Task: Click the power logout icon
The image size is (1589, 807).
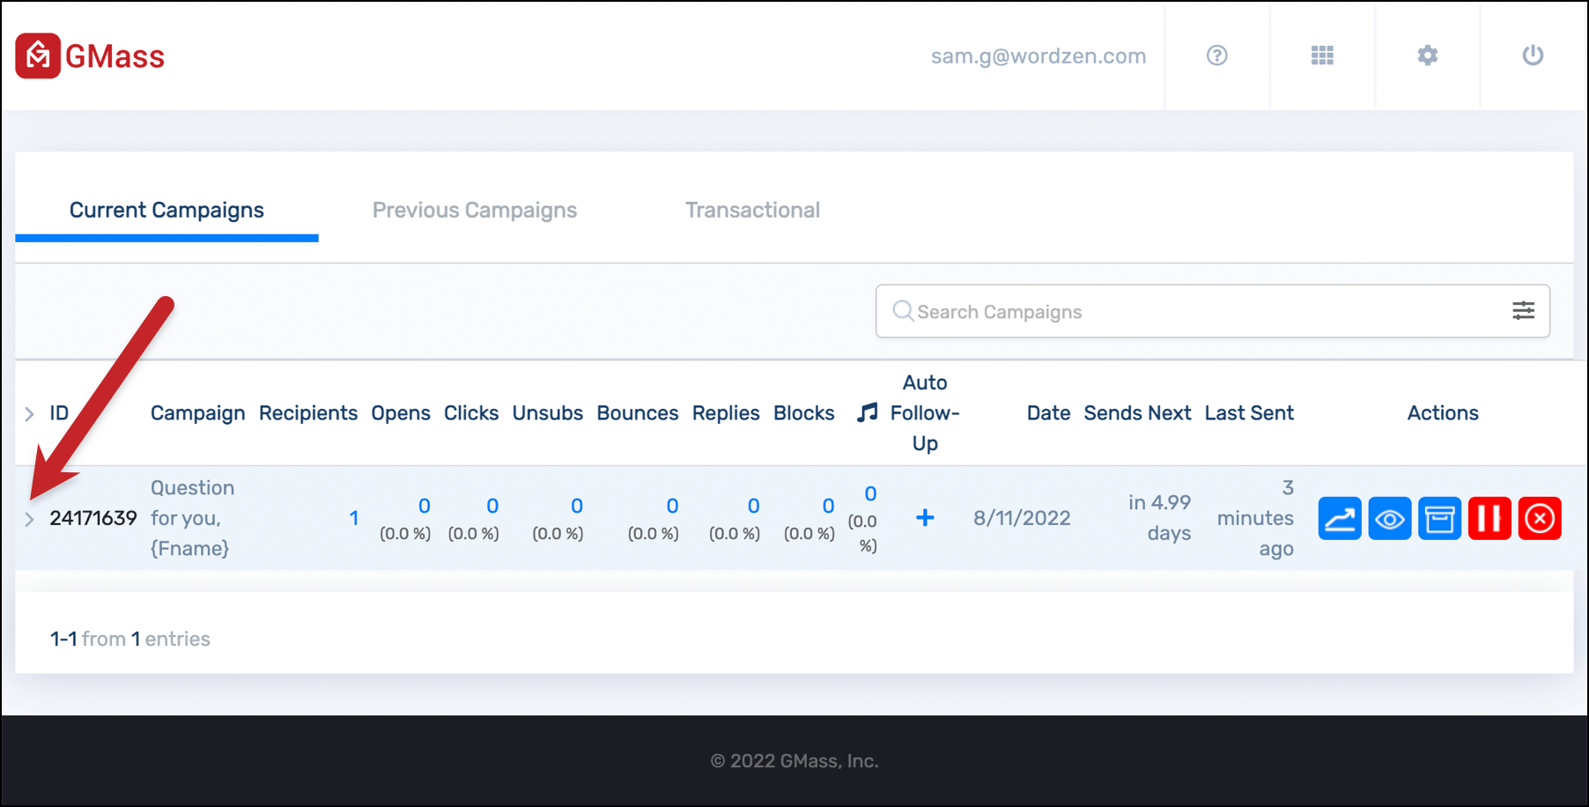Action: tap(1533, 56)
